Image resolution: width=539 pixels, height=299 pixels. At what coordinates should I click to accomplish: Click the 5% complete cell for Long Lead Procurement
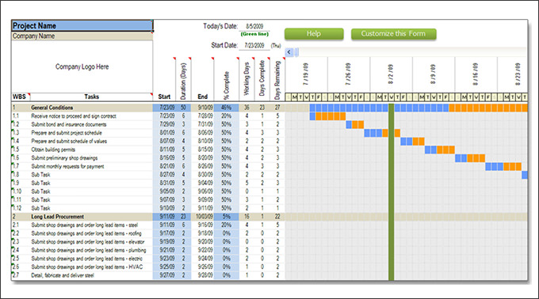point(226,217)
